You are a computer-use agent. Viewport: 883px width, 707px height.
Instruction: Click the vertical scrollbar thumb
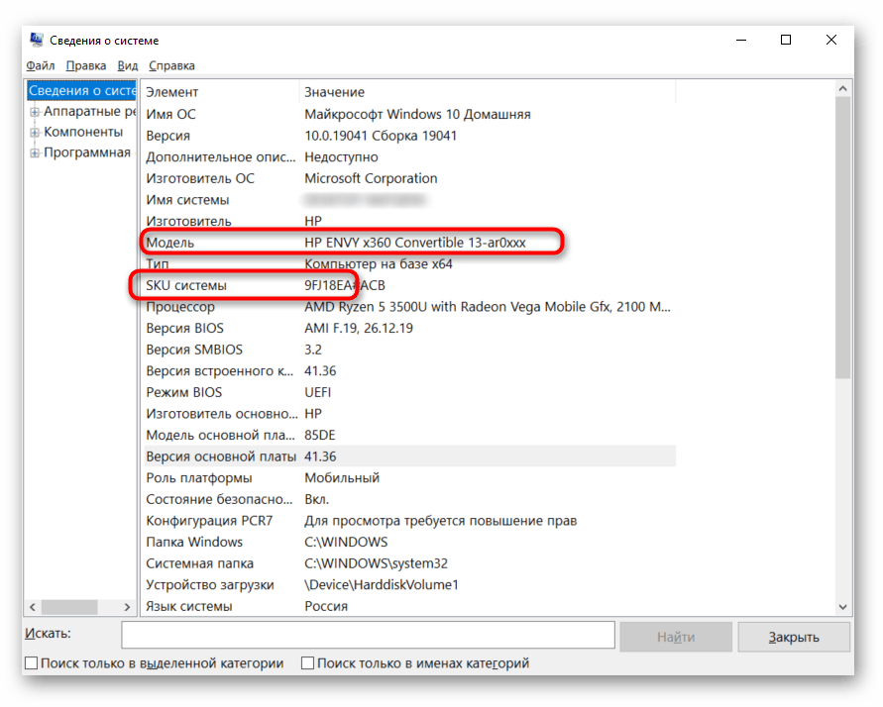(x=843, y=238)
